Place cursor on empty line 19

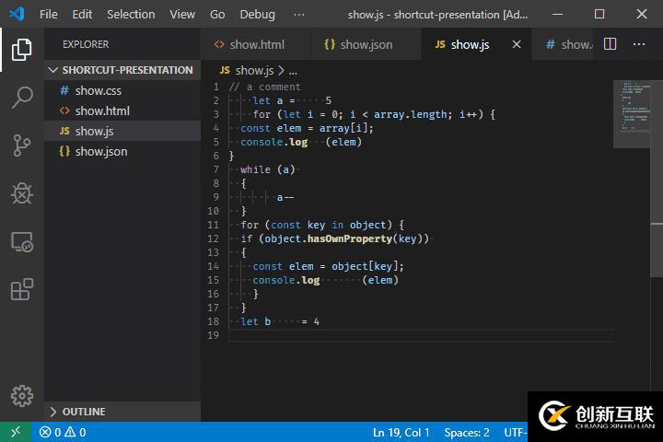[x=420, y=335]
